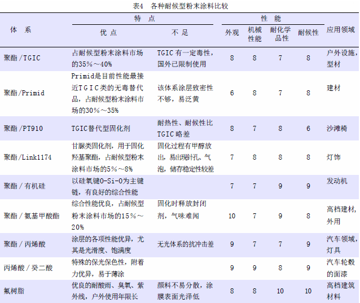
Task: Click the 聚酯/有机硅 row label
Action: (24, 185)
